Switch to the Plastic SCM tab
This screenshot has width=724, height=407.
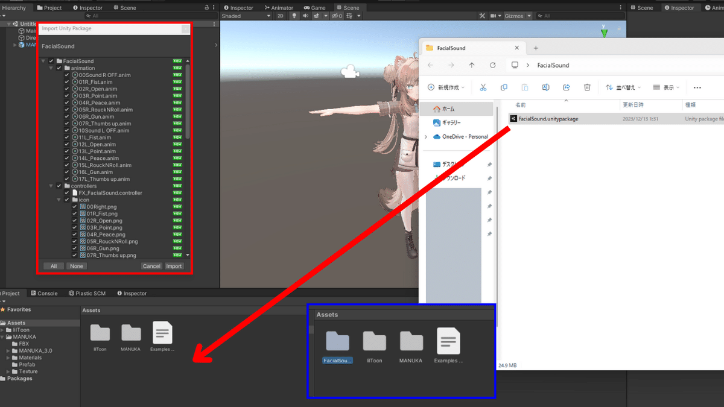click(87, 294)
